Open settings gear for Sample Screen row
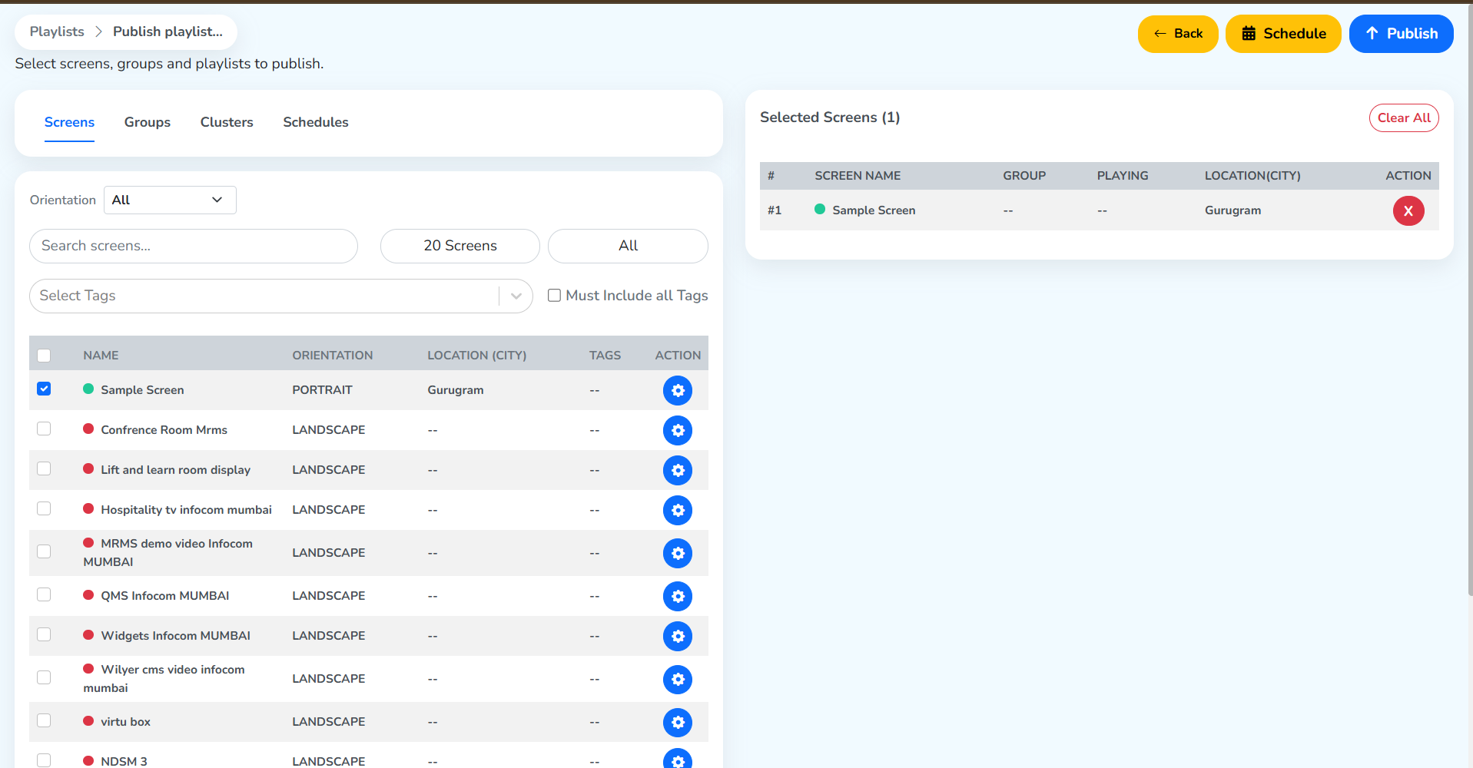The height and width of the screenshot is (768, 1473). (678, 390)
